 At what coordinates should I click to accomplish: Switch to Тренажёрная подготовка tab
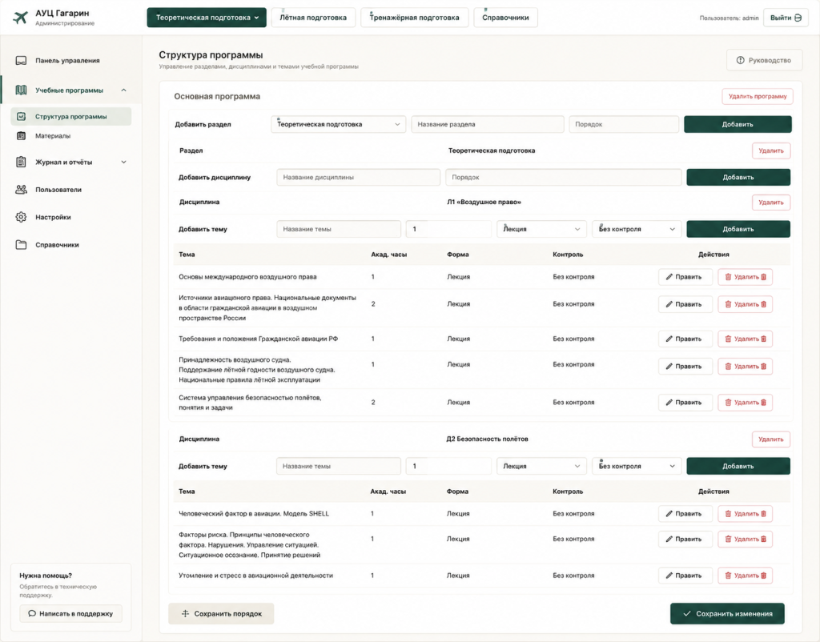415,18
